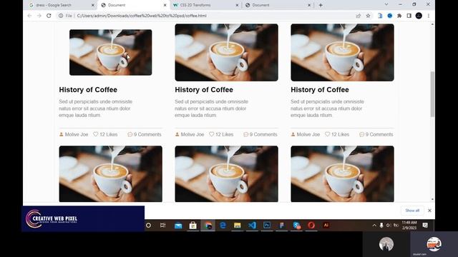458x257 pixels.
Task: Click 9 Comments in right card
Action: click(x=379, y=134)
